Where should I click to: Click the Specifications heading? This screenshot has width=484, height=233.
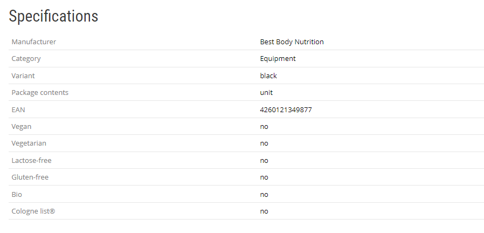coord(53,17)
